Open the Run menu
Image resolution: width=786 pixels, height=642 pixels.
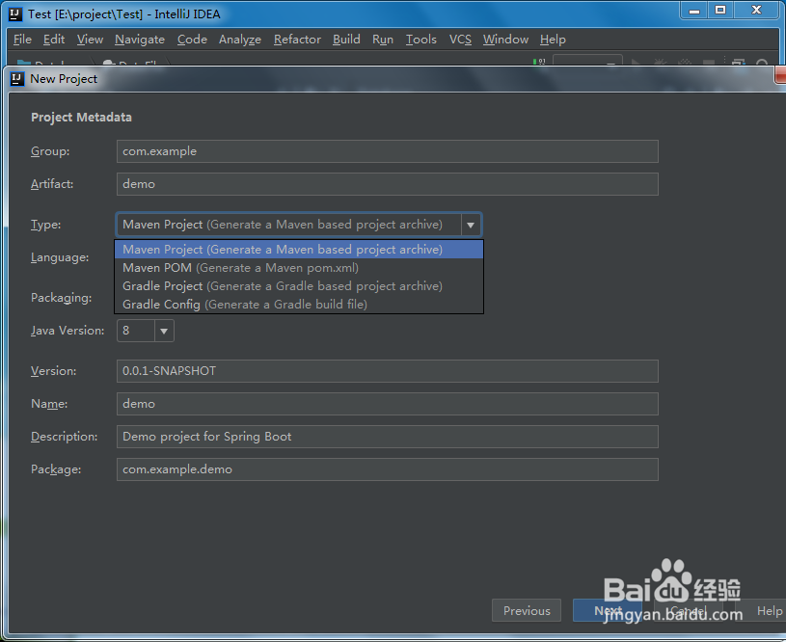coord(383,40)
